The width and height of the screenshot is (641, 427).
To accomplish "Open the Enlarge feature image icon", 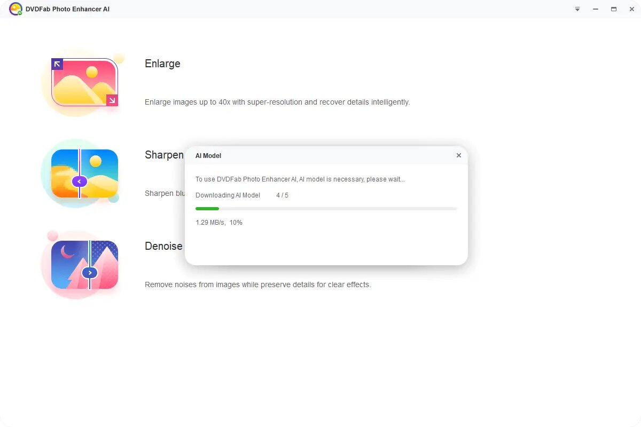I will pos(84,82).
